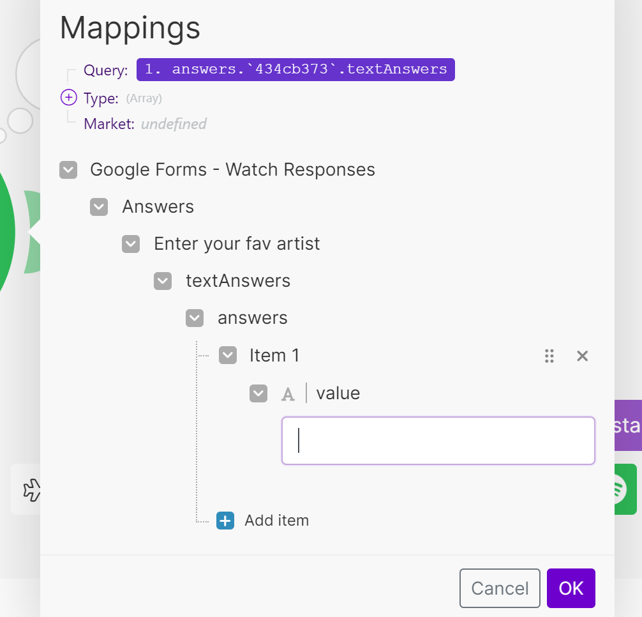Click the airplane icon at left edge
This screenshot has width=642, height=617.
point(31,489)
